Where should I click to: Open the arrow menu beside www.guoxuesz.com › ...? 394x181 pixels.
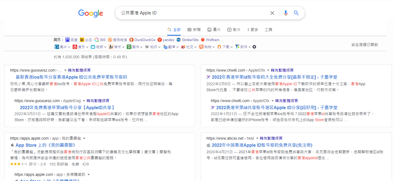point(65,70)
